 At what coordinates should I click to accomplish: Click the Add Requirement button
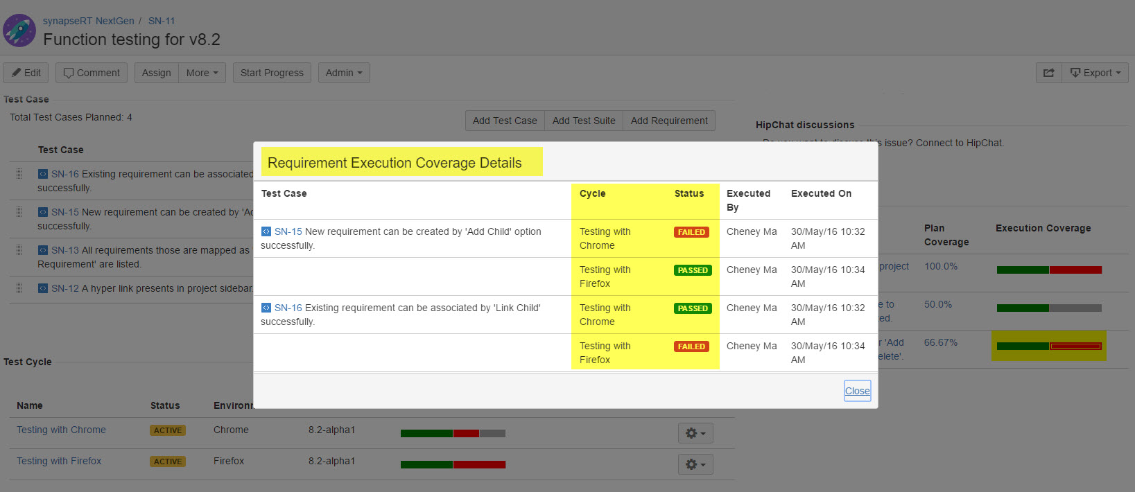(669, 121)
